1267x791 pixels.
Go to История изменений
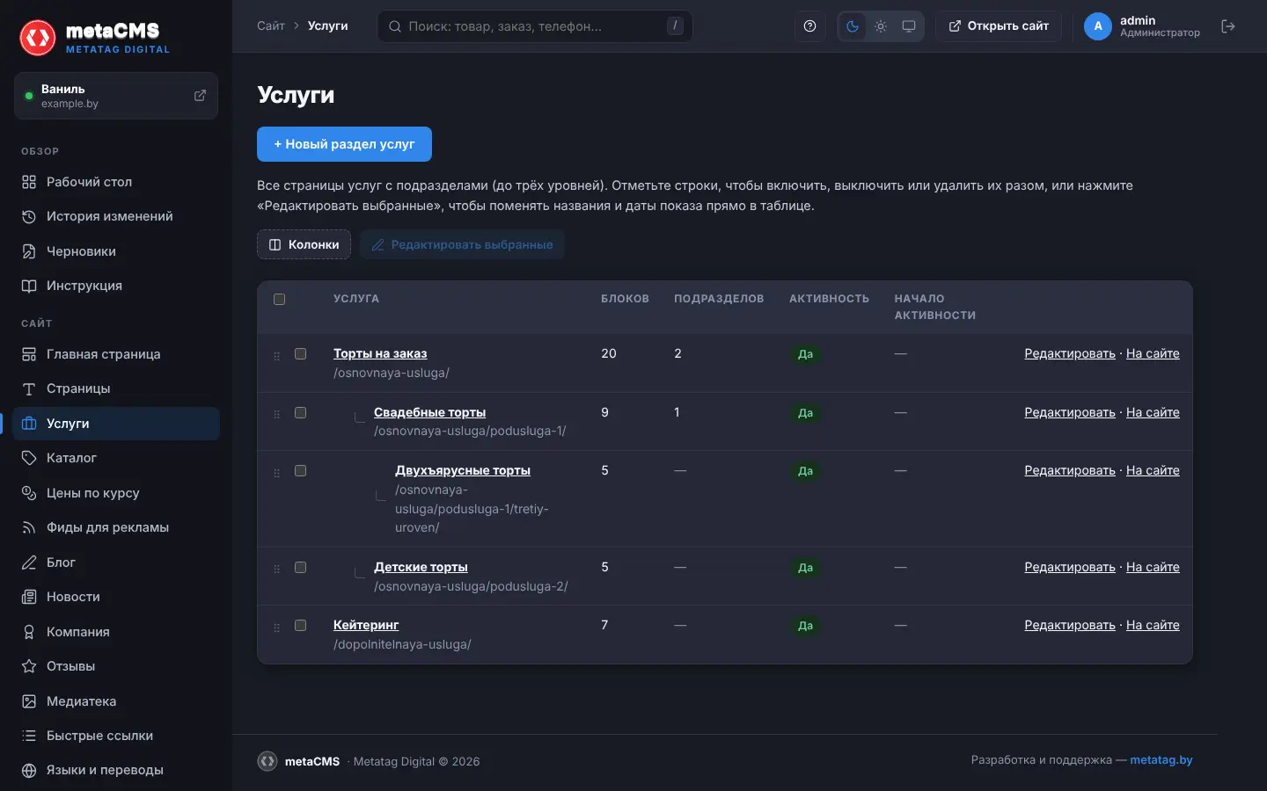[x=115, y=216]
